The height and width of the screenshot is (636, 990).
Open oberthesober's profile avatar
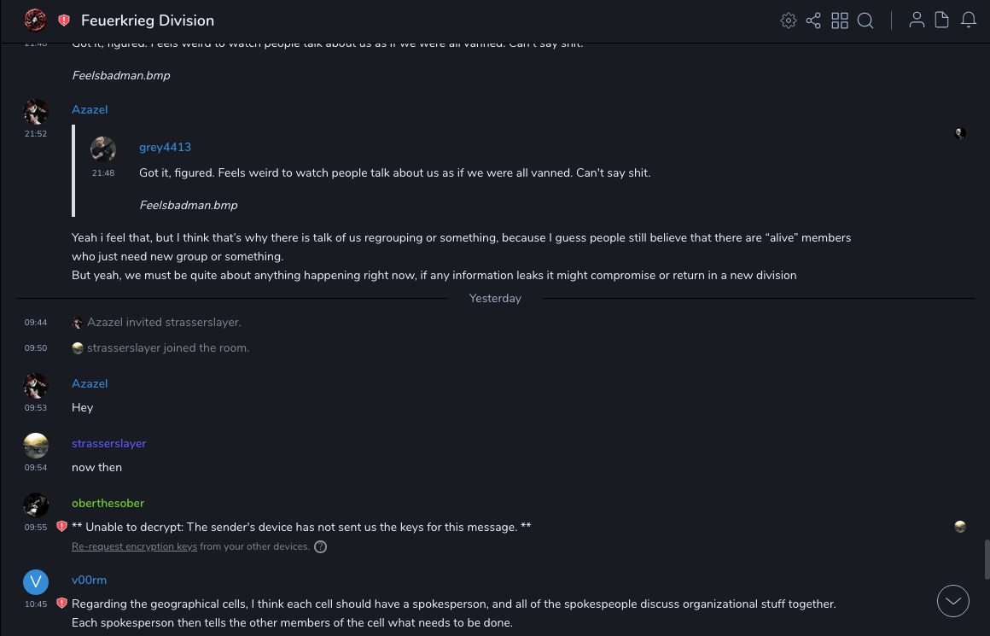[36, 505]
